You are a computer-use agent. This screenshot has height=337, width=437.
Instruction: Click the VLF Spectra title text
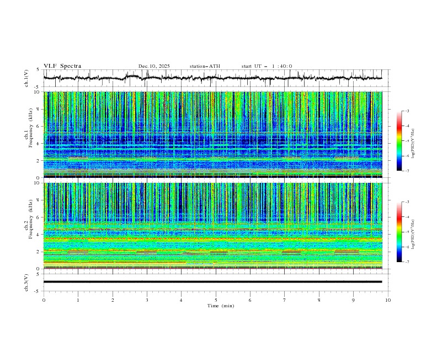62,66
